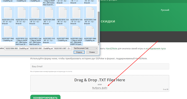Viewport: 187px width, 99px height.
Task: Select file GG20210819-1252 - 5 Step to WSOP
Action: (x=22, y=35)
